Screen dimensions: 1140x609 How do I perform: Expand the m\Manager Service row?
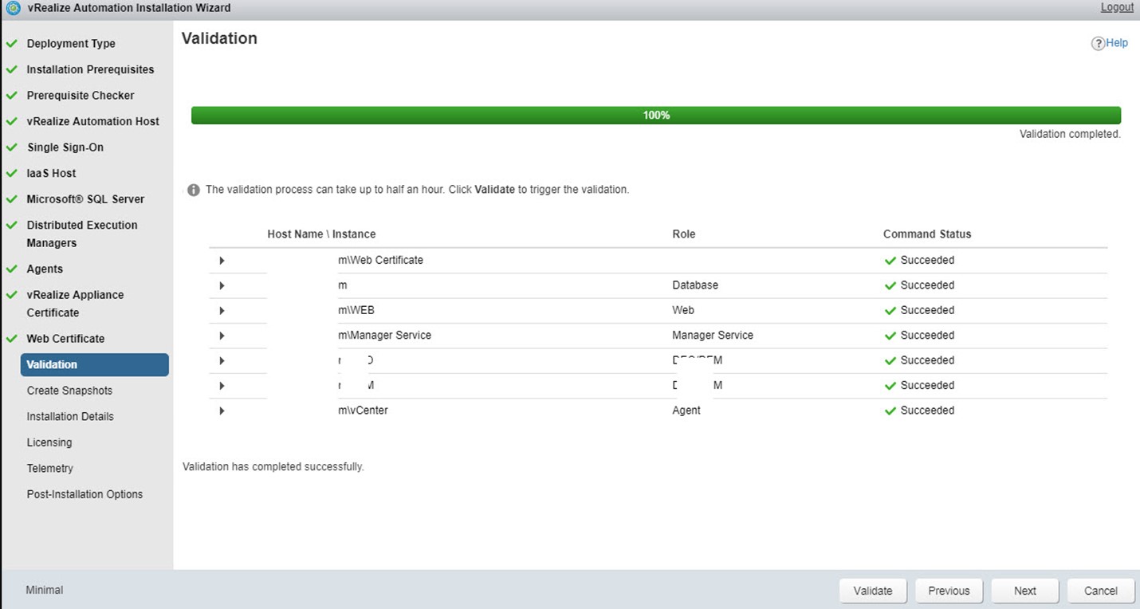pyautogui.click(x=222, y=336)
